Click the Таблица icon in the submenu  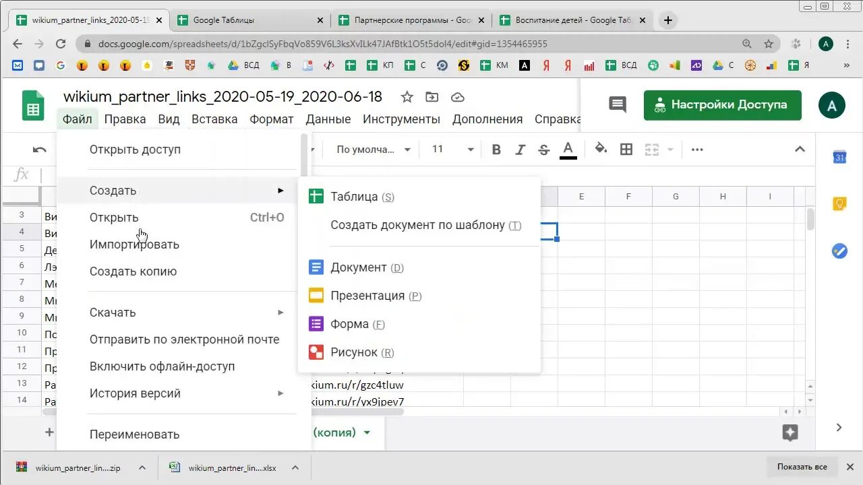click(316, 197)
